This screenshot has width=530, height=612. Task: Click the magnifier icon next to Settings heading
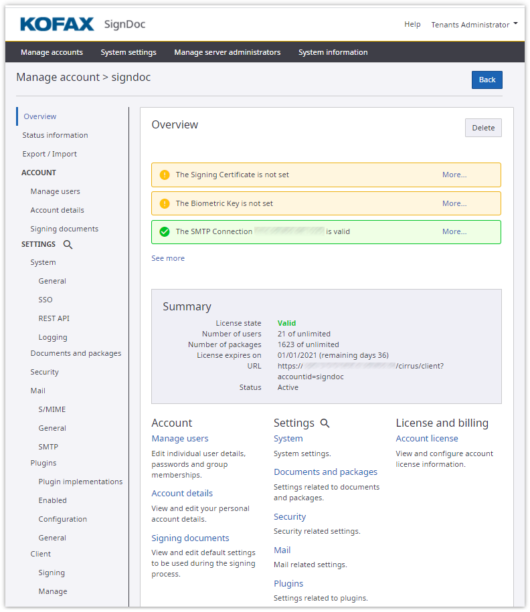tap(325, 423)
